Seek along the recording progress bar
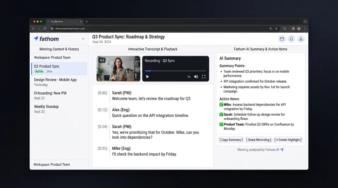 [176, 71]
